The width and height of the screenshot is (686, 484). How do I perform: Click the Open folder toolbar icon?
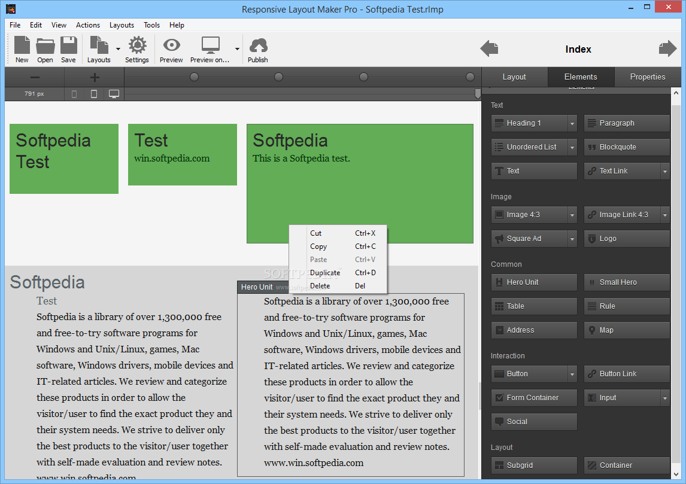(45, 50)
